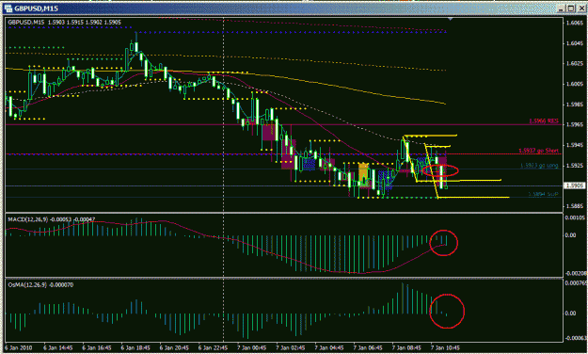
Task: Click the '1.5923 go long' line label
Action: coord(539,166)
